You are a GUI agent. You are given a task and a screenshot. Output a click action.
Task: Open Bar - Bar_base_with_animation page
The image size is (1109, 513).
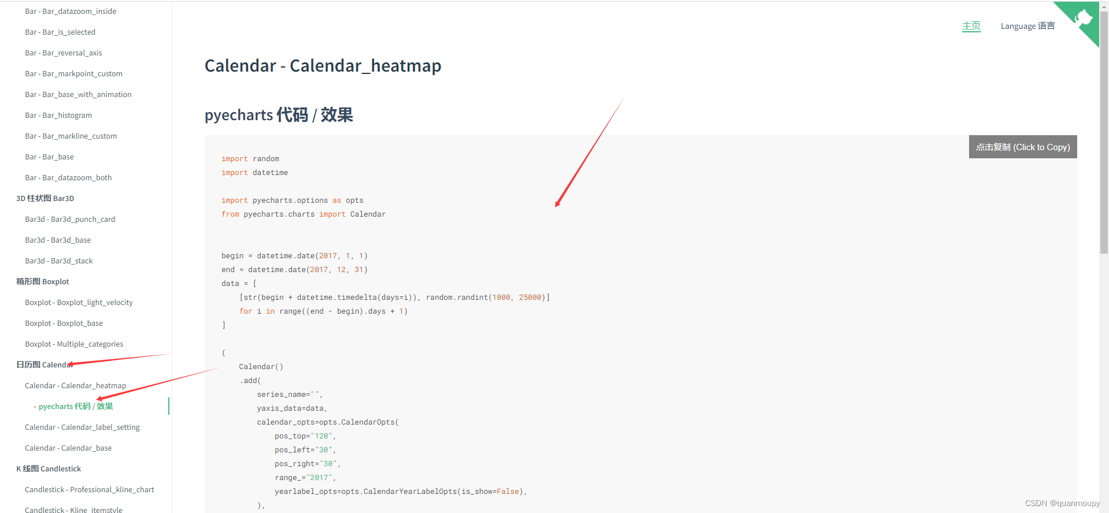78,94
